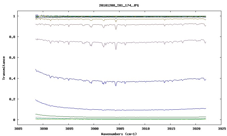
Task: Click the x-axis tick label 3900
Action: tap(94, 129)
